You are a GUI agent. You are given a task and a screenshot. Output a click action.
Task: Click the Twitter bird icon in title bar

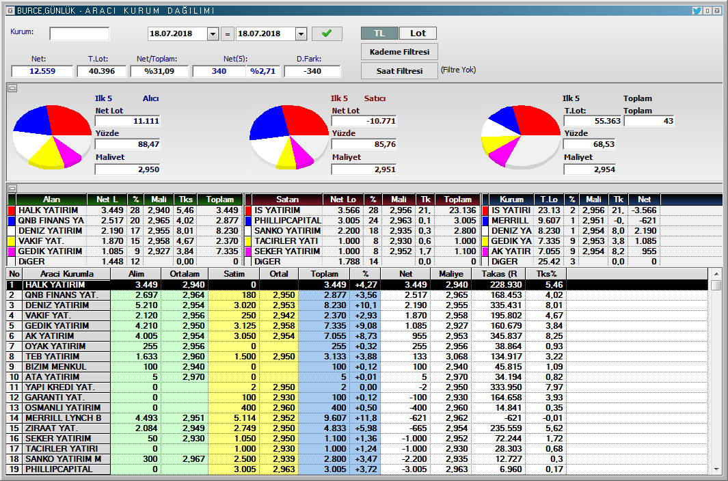pyautogui.click(x=697, y=10)
